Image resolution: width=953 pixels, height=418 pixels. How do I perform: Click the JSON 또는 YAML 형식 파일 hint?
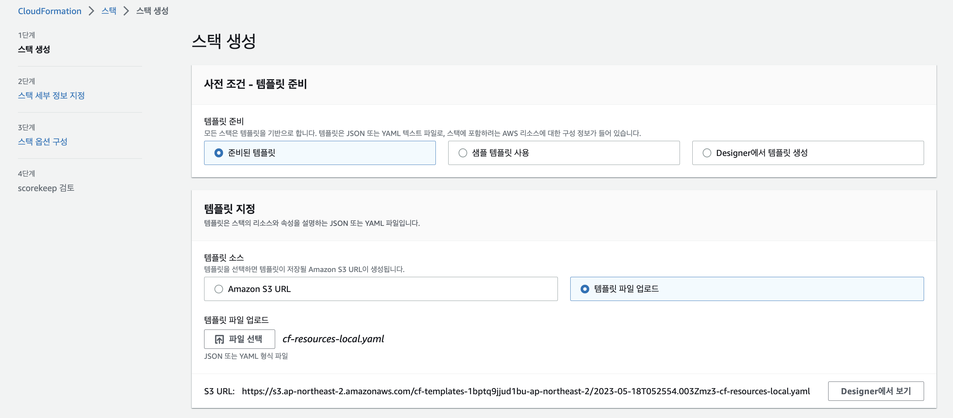coord(245,356)
